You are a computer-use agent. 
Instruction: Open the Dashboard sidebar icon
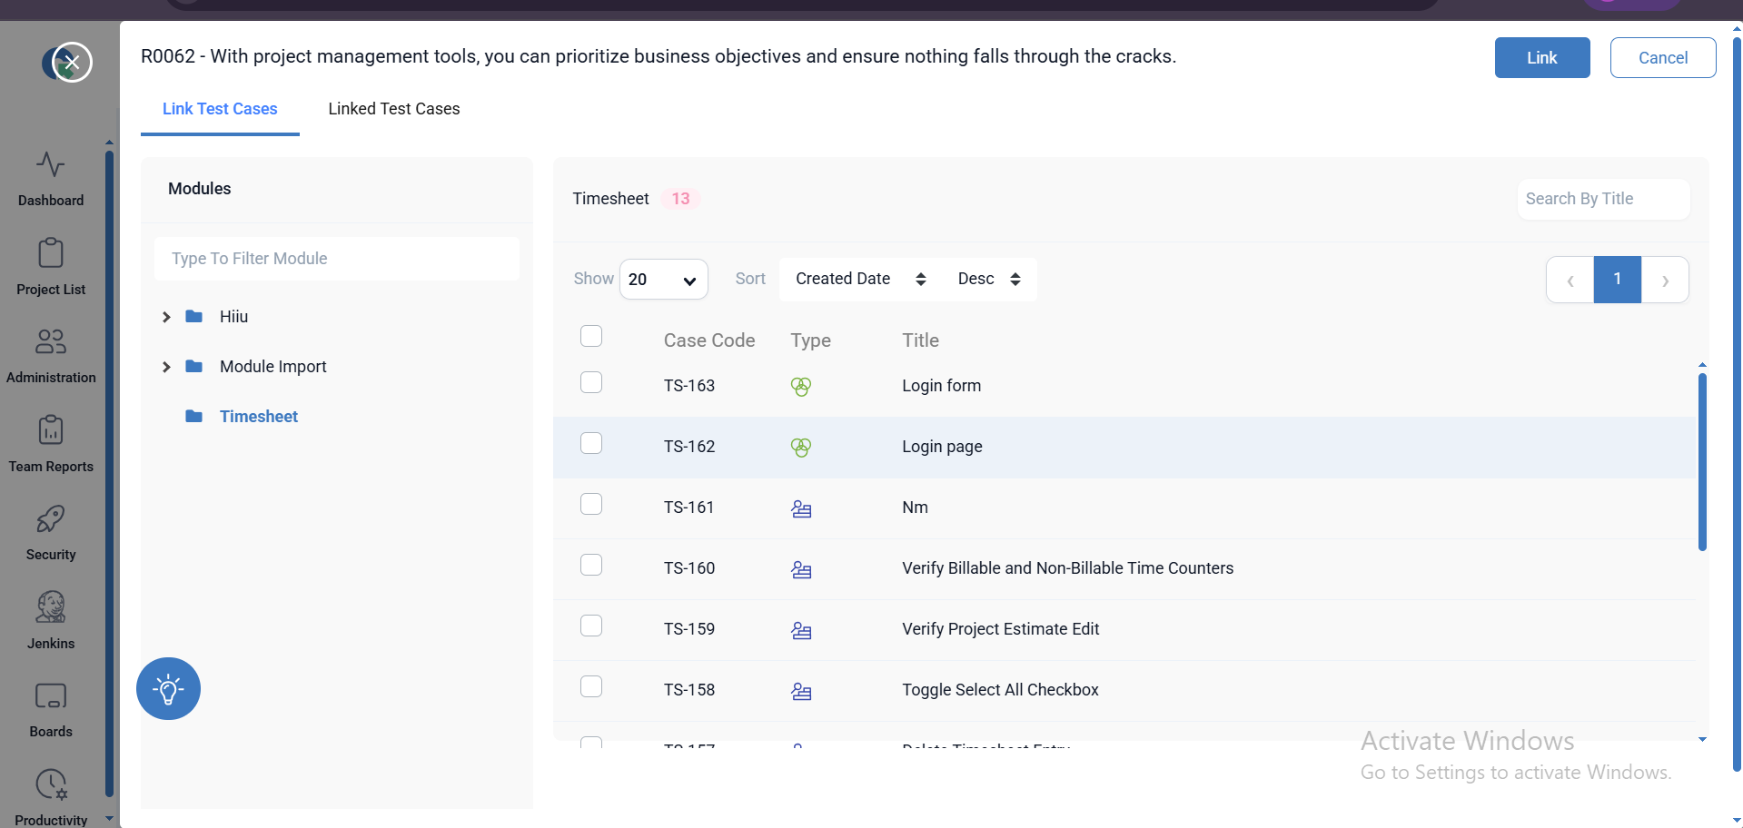click(x=51, y=165)
